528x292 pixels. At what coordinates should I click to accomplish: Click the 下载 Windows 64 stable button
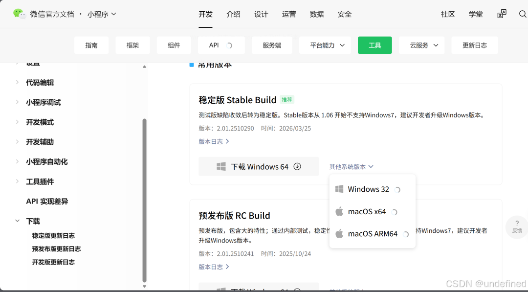tap(259, 166)
